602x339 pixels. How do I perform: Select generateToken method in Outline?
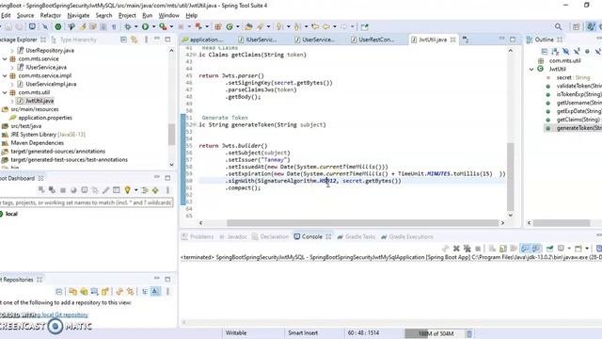point(574,128)
